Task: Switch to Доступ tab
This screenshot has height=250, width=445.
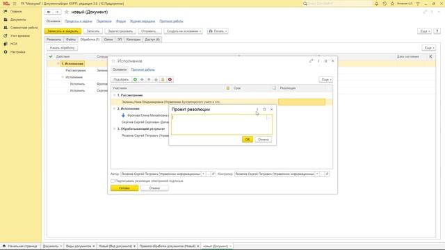Action: tap(152, 40)
